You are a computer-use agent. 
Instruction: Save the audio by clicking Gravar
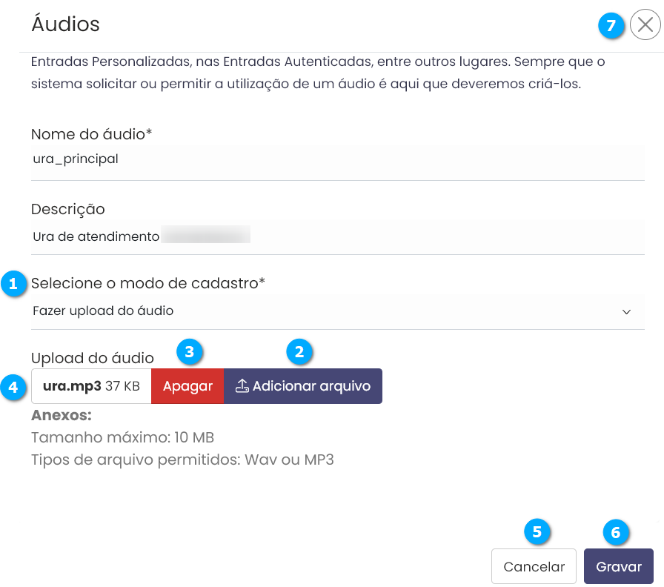[x=619, y=567]
